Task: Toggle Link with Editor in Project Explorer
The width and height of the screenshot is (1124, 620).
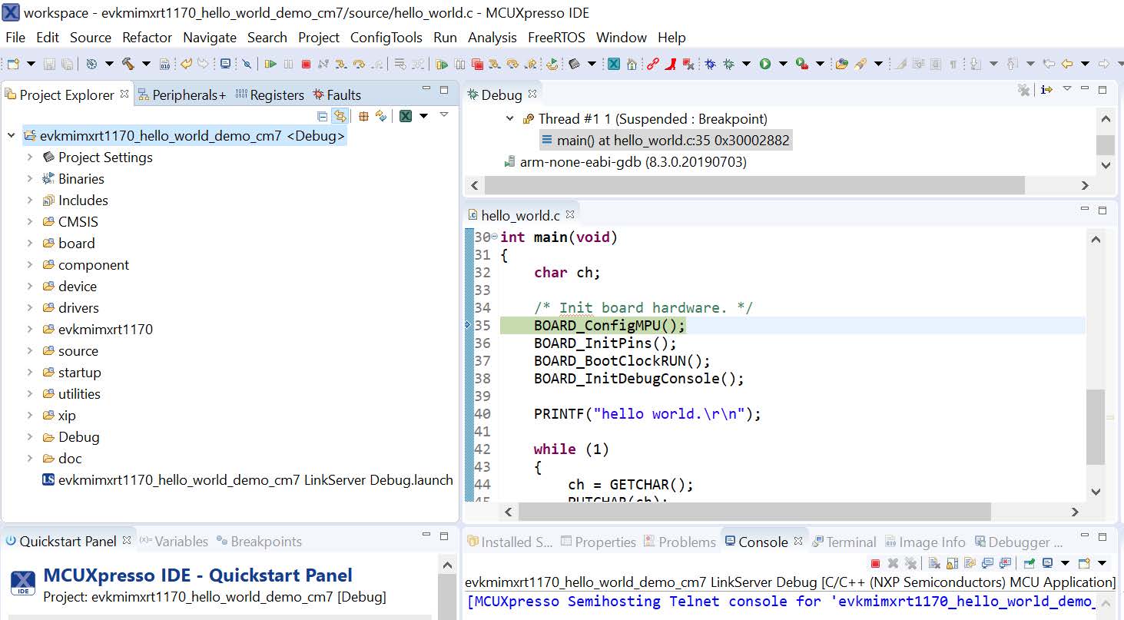Action: point(340,116)
